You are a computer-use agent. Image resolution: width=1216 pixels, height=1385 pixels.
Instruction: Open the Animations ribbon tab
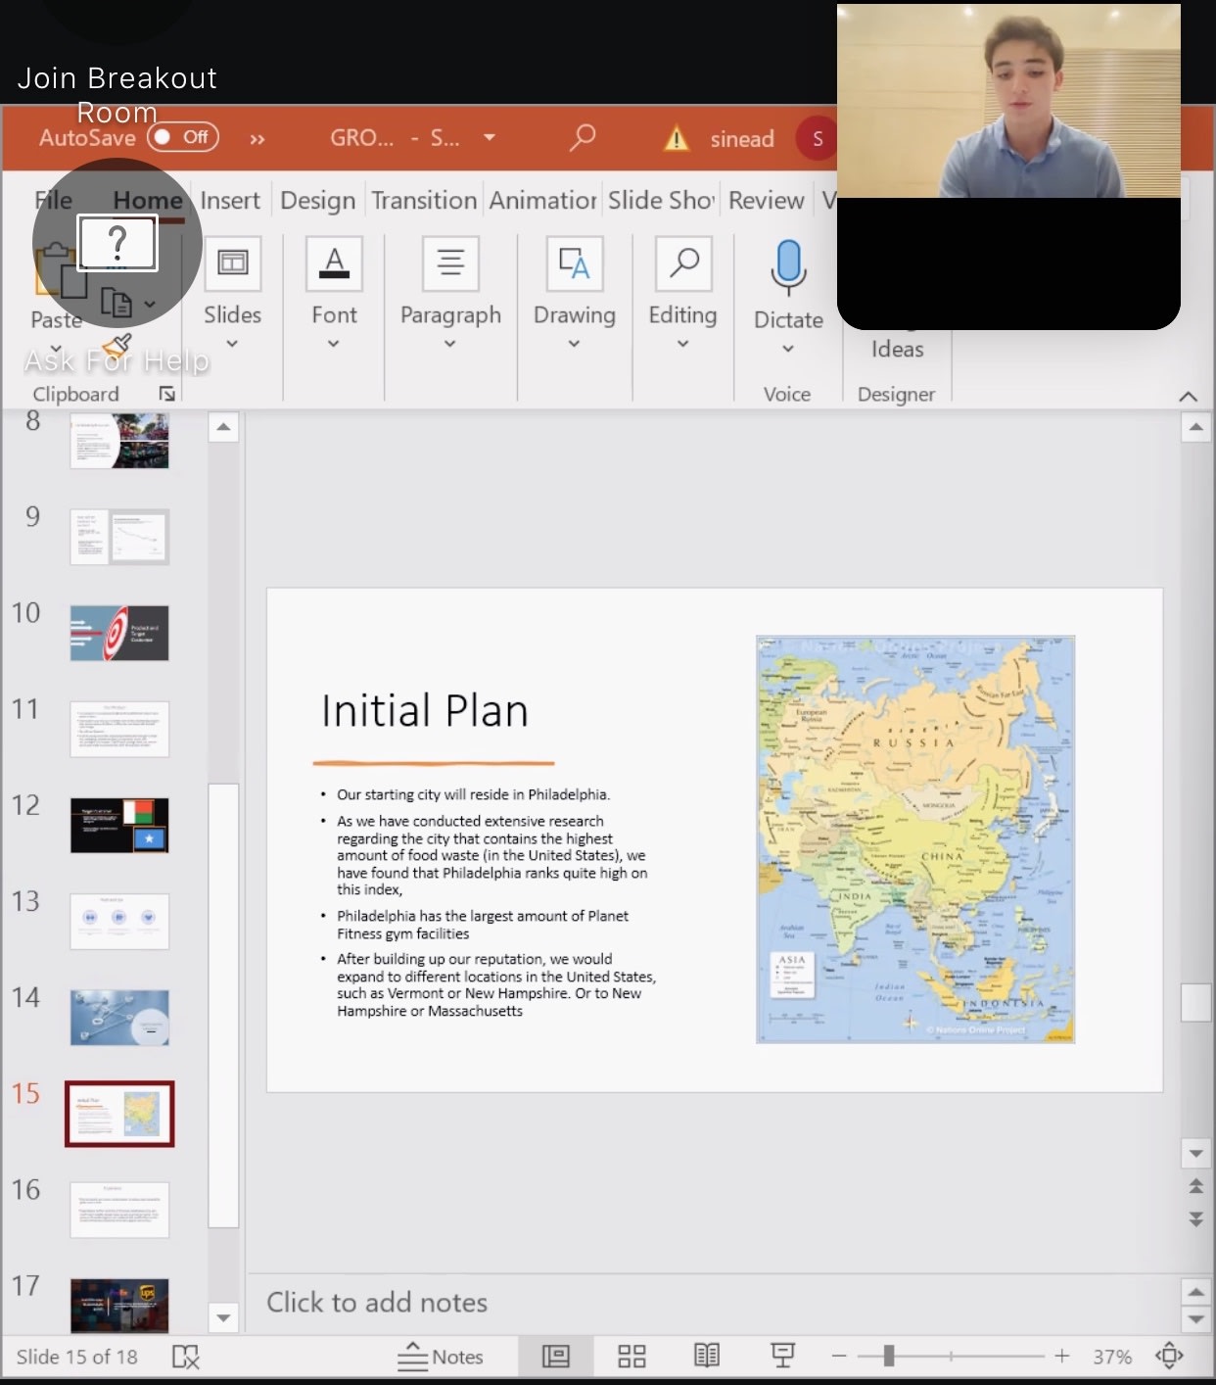pos(542,200)
